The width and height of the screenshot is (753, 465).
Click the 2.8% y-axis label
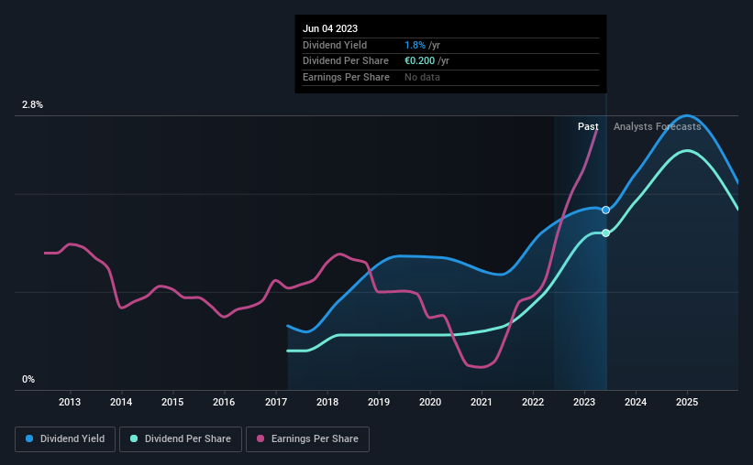click(x=32, y=104)
